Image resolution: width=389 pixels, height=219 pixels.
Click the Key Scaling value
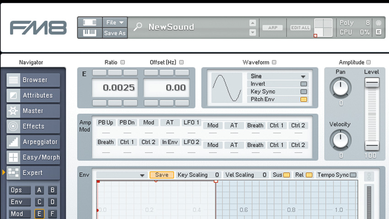click(x=217, y=175)
